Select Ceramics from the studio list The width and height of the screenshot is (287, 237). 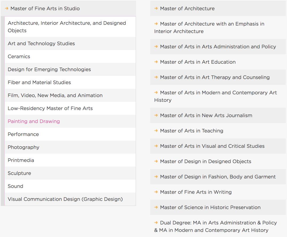pos(19,57)
